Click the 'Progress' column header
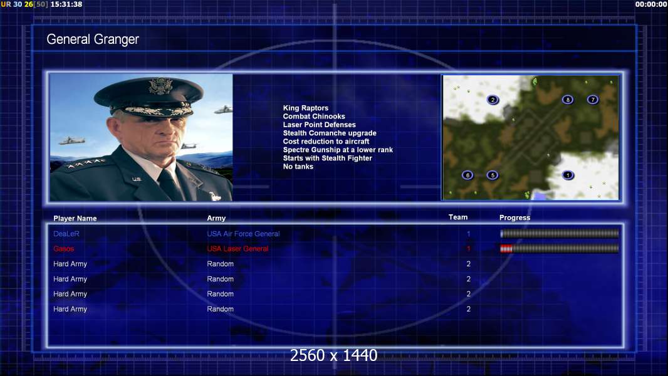668x376 pixels. click(x=514, y=217)
